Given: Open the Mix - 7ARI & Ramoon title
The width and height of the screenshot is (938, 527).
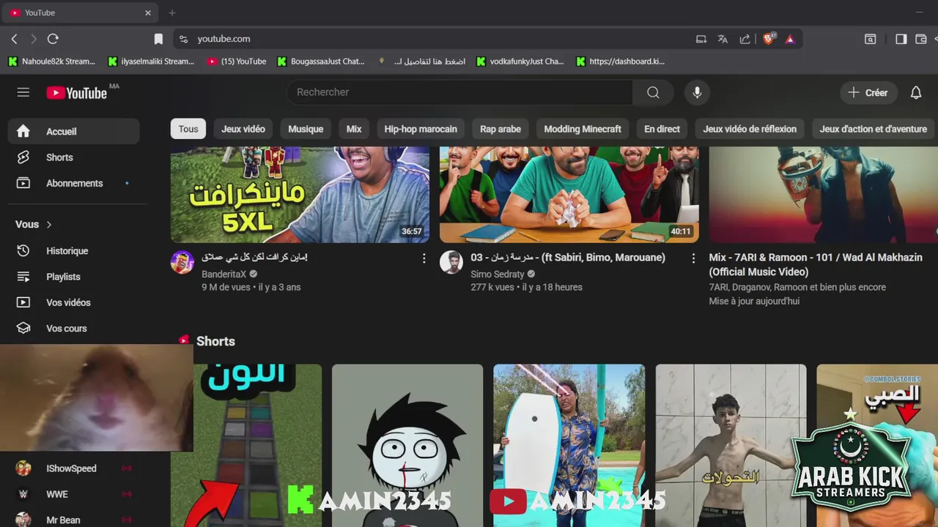Looking at the screenshot, I should pyautogui.click(x=816, y=264).
